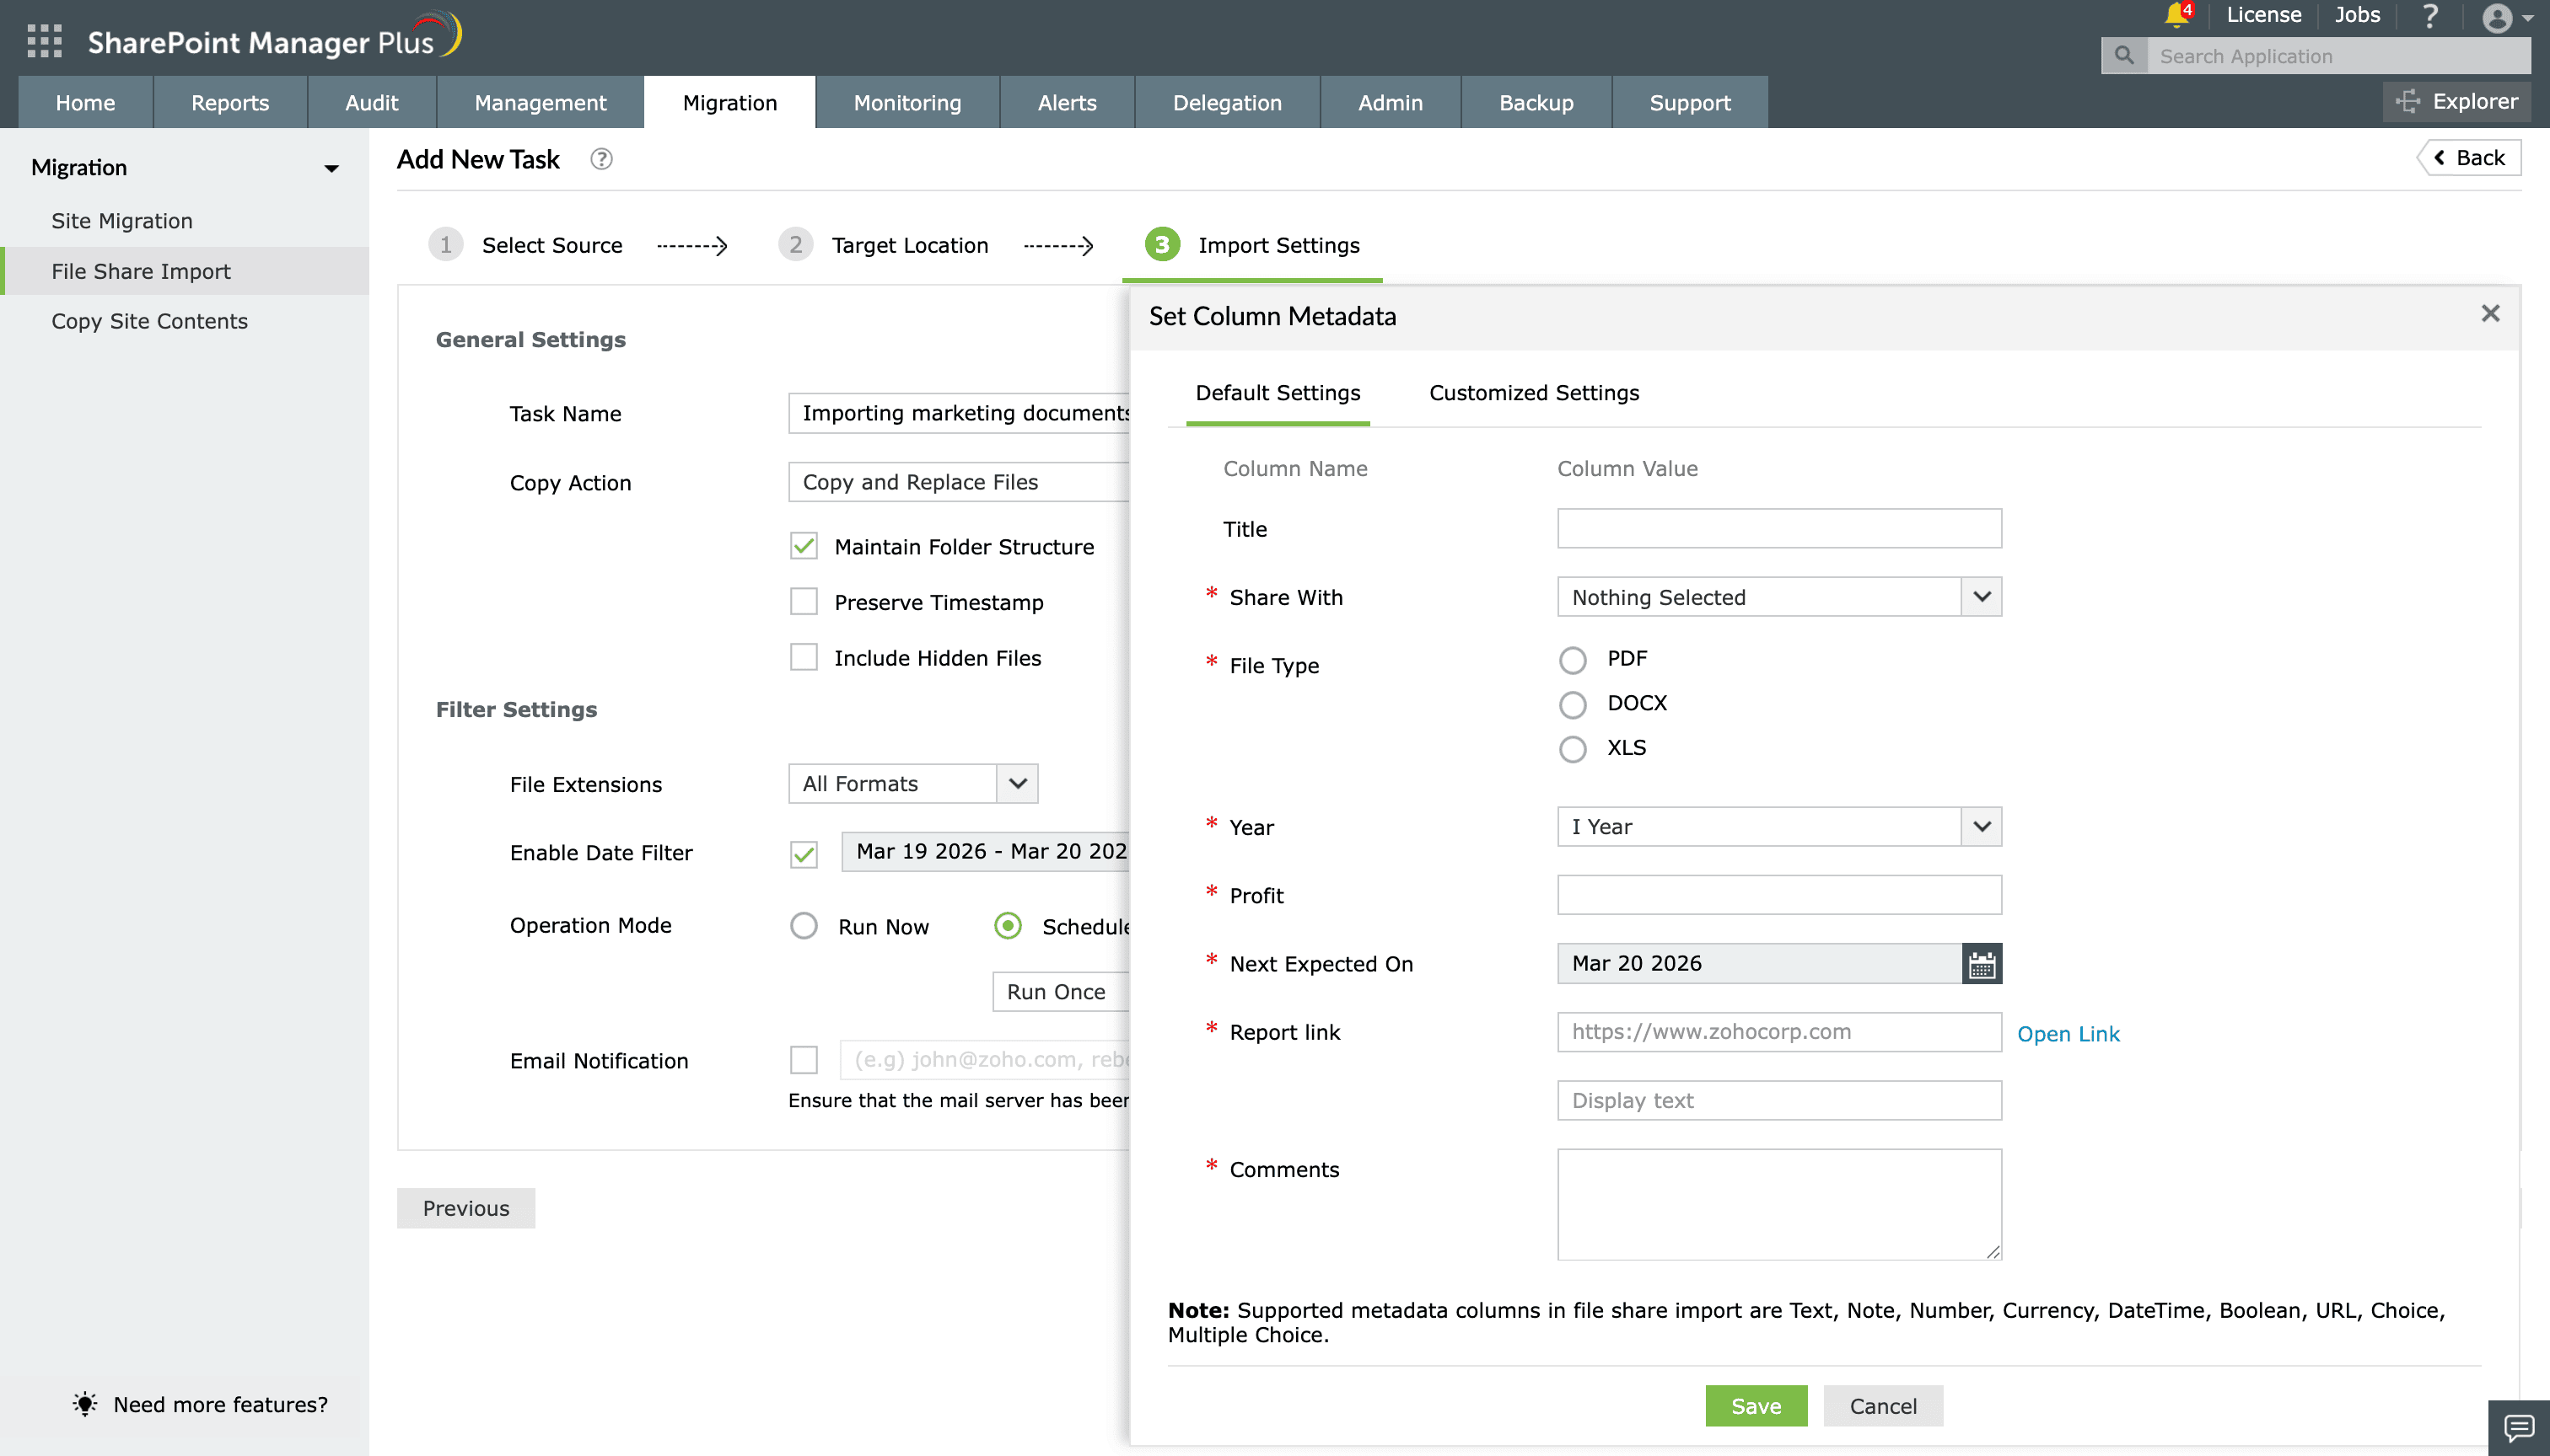
Task: Click the app grid icon beside SharePoint Manager Plus
Action: click(42, 40)
